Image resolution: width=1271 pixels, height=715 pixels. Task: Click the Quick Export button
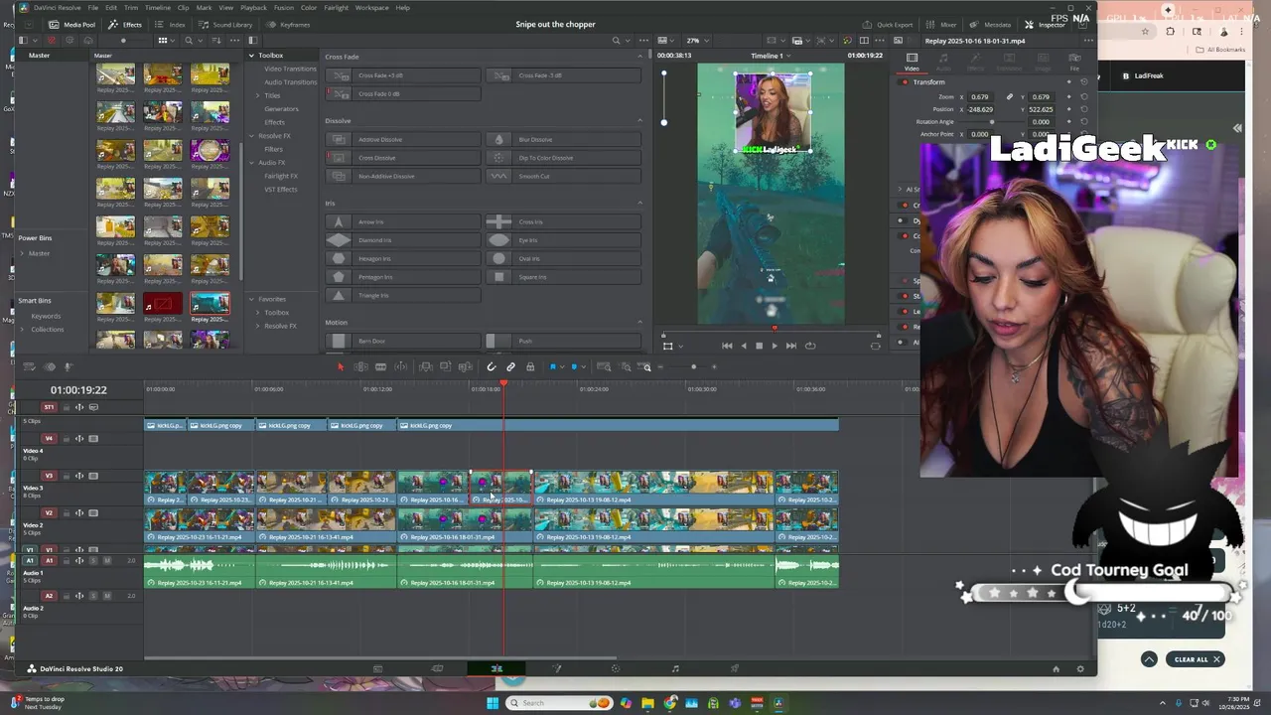point(887,24)
